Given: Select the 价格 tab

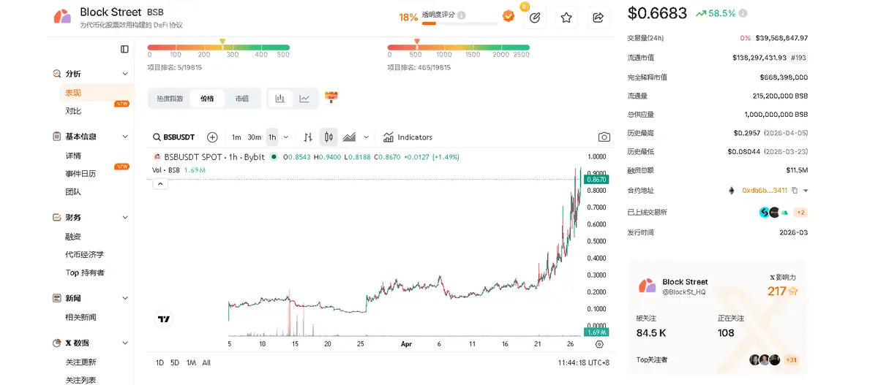Looking at the screenshot, I should [x=207, y=99].
